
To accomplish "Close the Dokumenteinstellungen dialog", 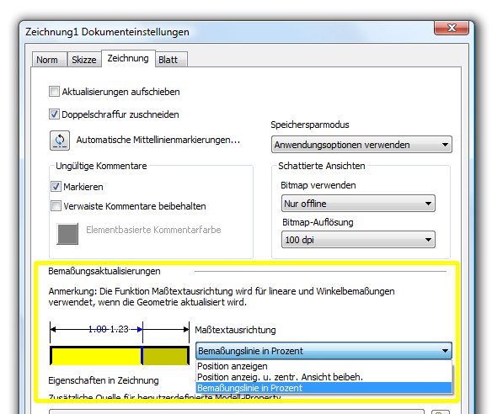I will [452, 28].
